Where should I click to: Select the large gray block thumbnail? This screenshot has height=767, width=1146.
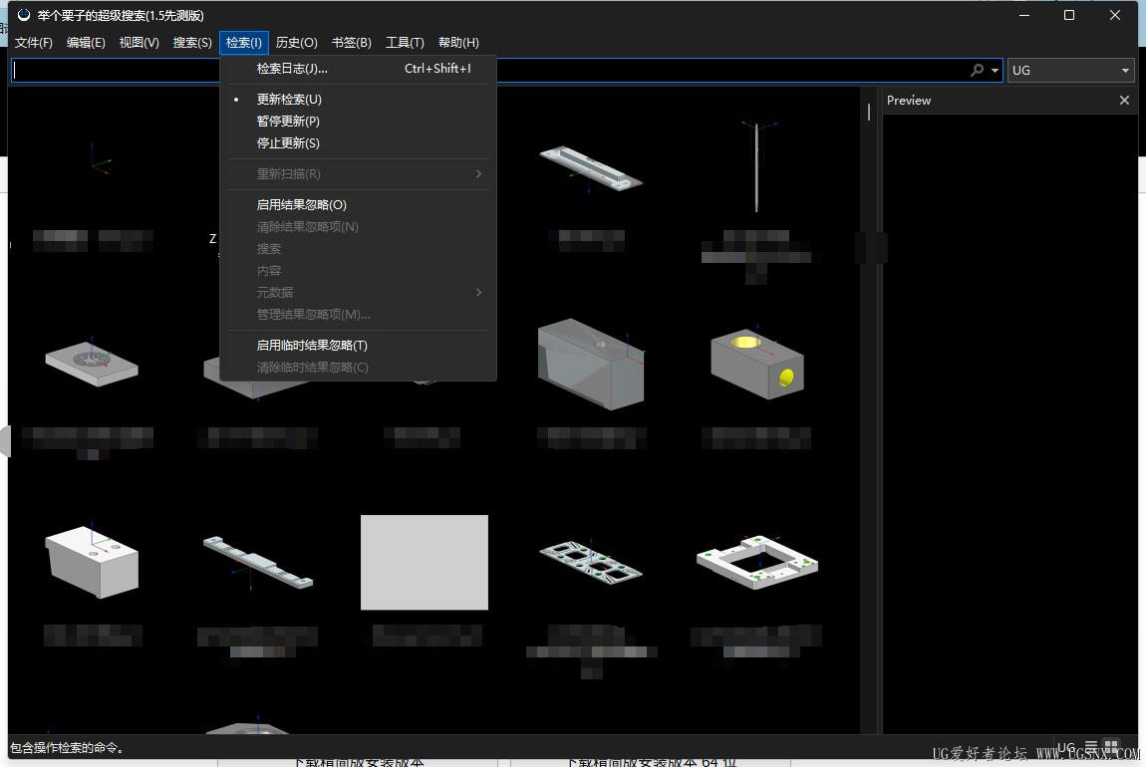point(591,364)
